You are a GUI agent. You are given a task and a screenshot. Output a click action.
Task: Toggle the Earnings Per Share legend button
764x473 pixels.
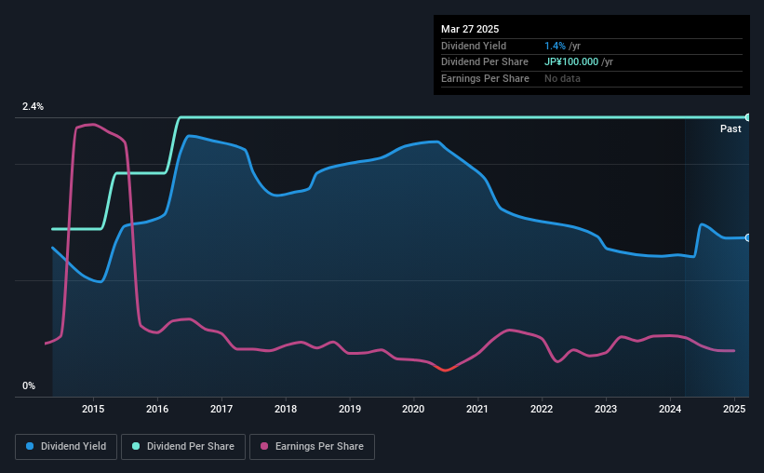(x=312, y=447)
